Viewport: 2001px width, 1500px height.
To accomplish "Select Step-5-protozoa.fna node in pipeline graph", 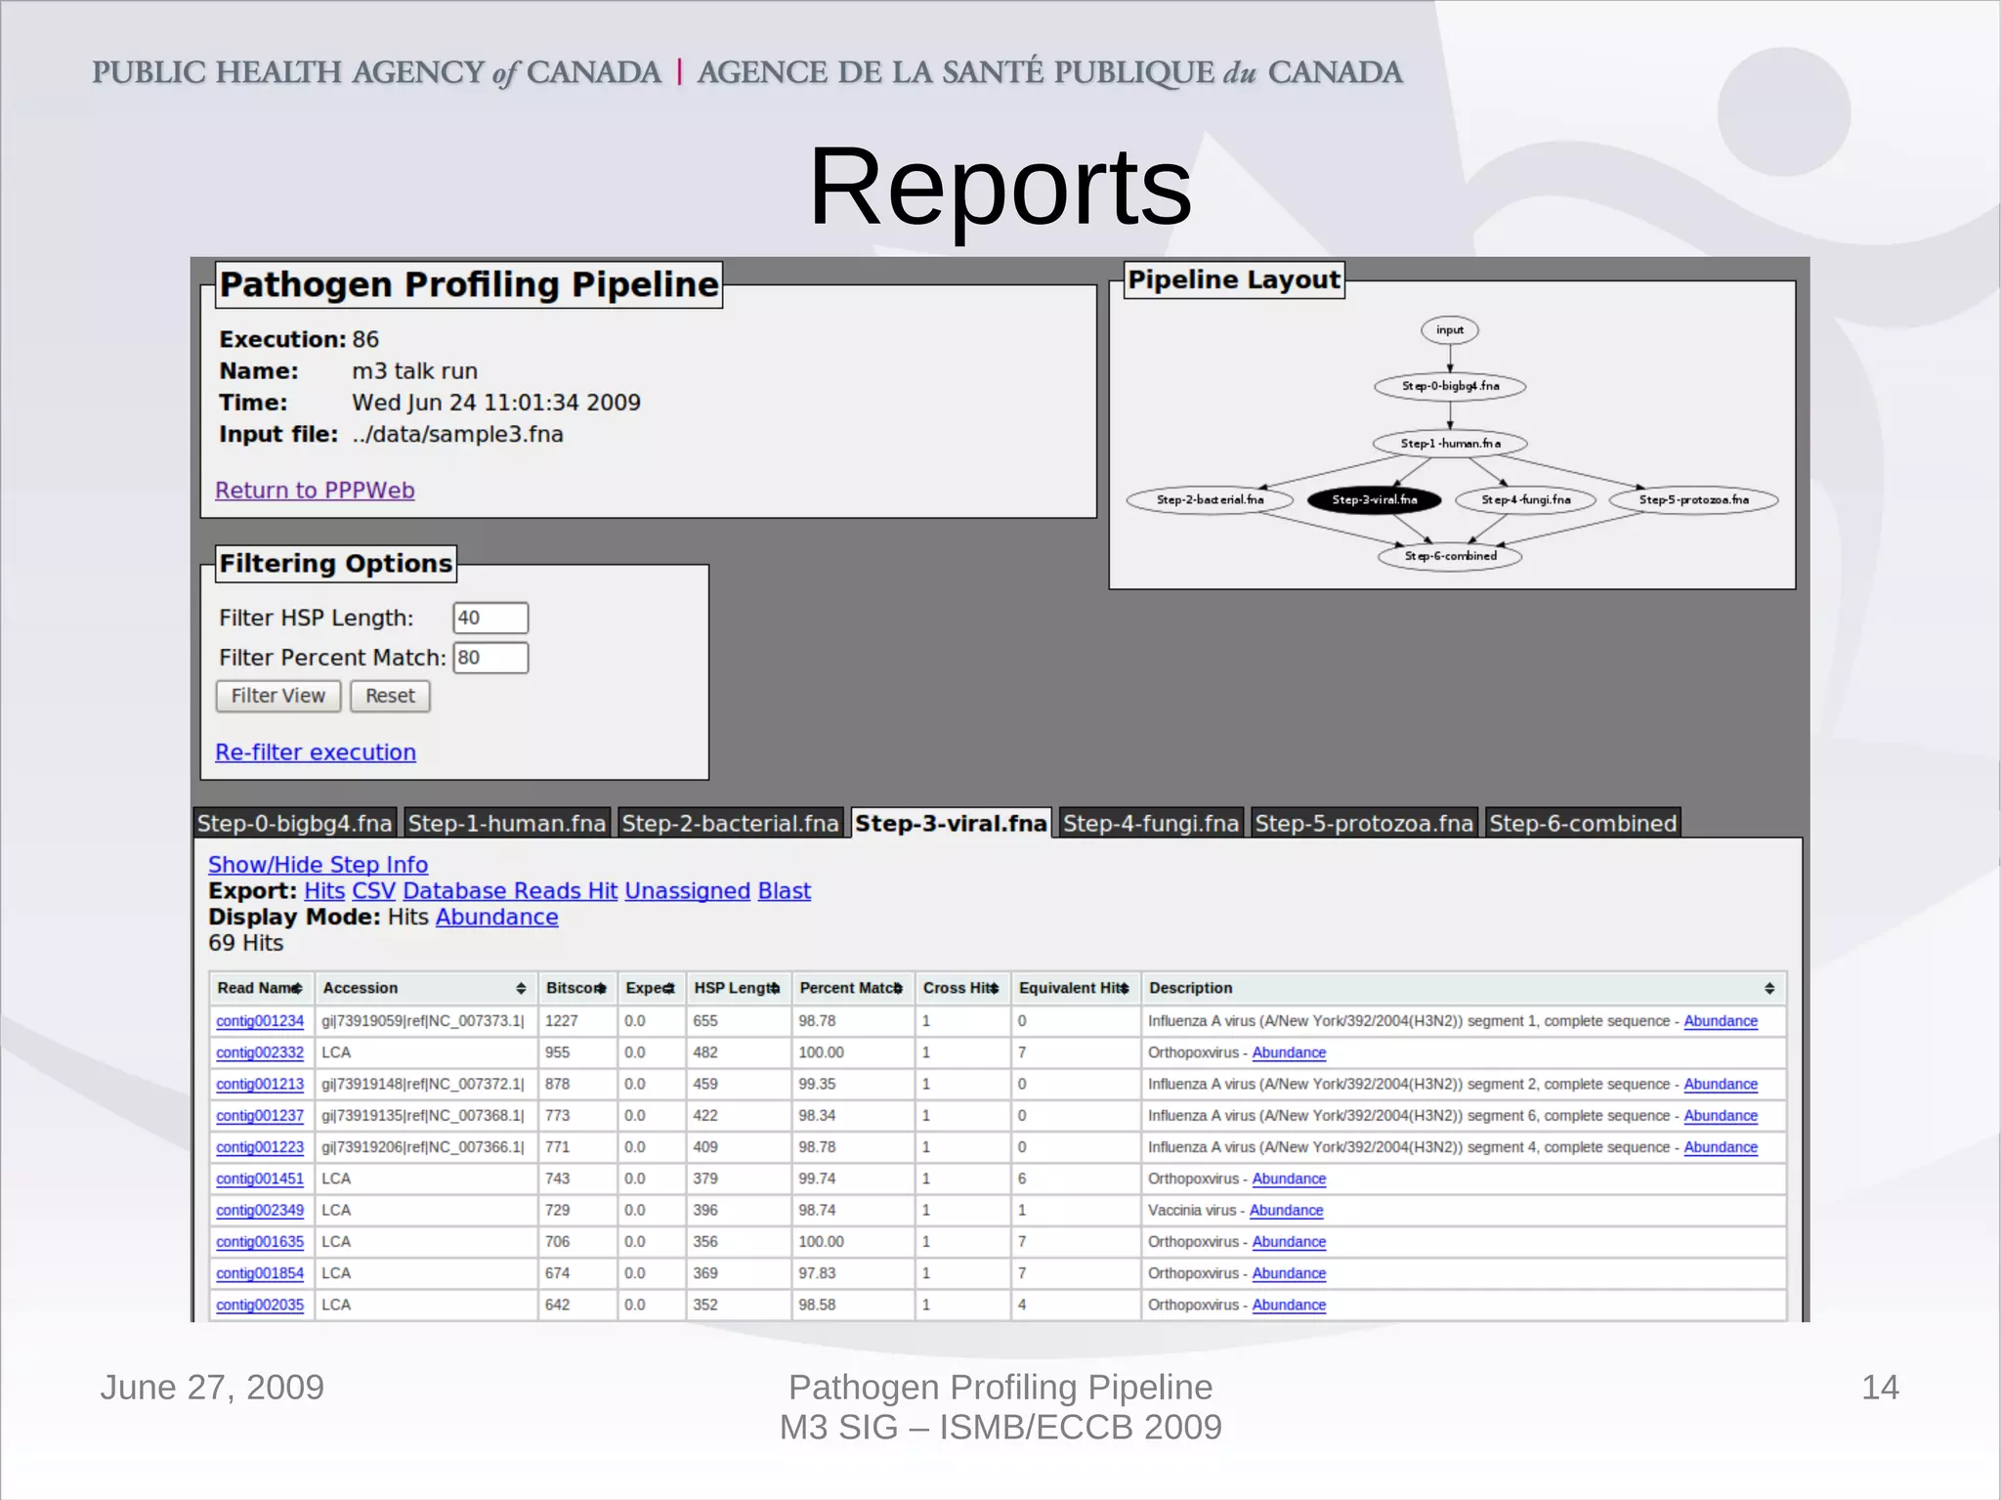I will pyautogui.click(x=1693, y=499).
